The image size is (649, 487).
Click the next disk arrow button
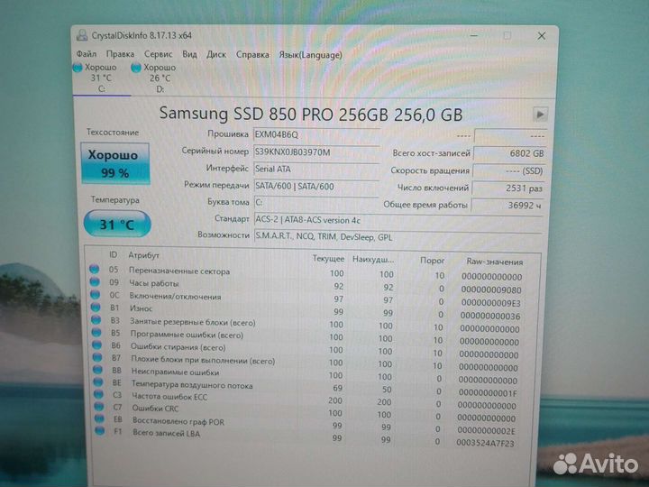pyautogui.click(x=540, y=115)
